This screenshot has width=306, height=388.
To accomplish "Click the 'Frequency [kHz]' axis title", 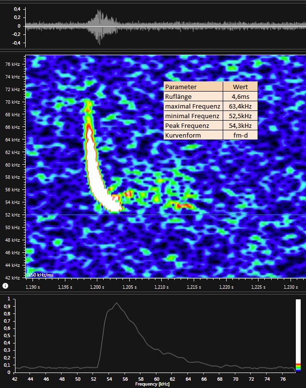I will tap(153, 384).
